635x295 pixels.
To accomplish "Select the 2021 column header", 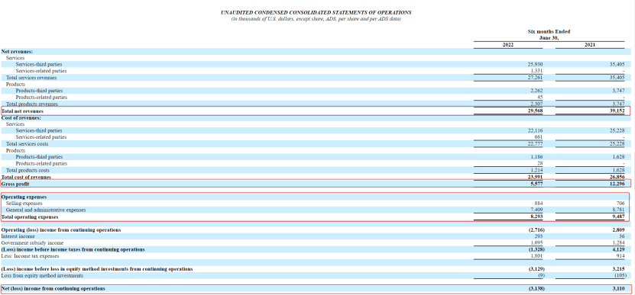I will point(589,45).
